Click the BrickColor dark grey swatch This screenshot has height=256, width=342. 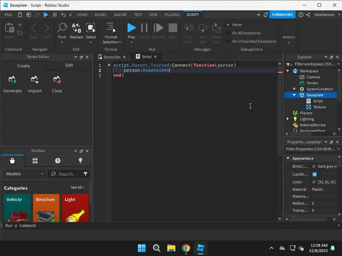(314, 166)
